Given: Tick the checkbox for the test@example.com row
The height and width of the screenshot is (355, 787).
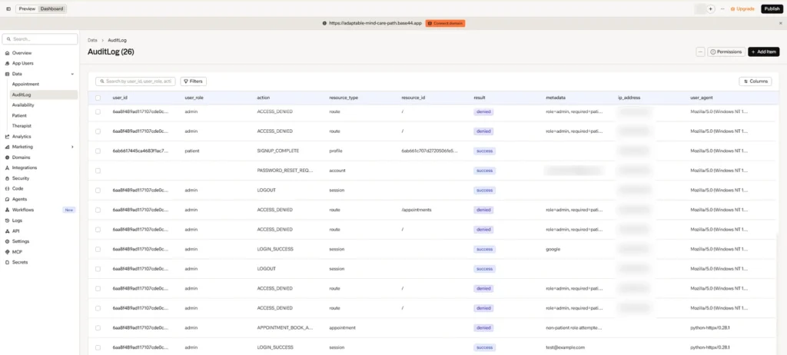Looking at the screenshot, I should [98, 347].
